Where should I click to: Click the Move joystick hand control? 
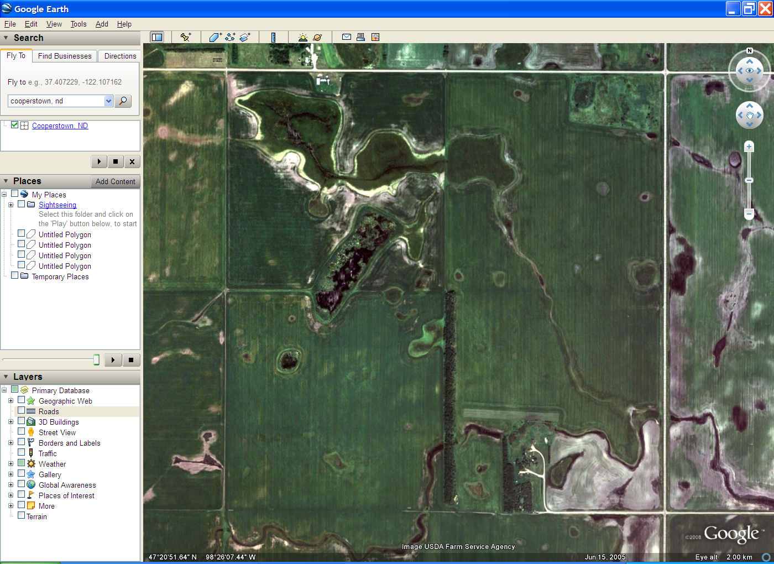coord(750,115)
